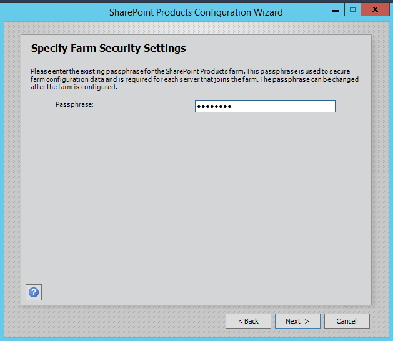This screenshot has width=393, height=341.
Task: Select the 'Specify Farm Security Settings' heading
Action: pyautogui.click(x=108, y=48)
